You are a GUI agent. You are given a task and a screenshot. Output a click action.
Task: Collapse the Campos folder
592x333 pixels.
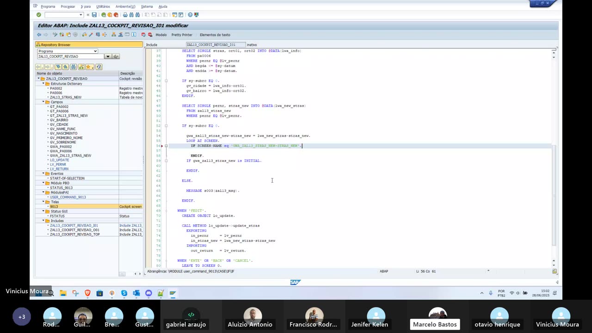(x=43, y=102)
